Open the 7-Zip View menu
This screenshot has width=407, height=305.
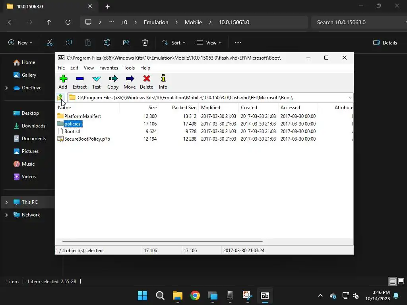pyautogui.click(x=89, y=68)
